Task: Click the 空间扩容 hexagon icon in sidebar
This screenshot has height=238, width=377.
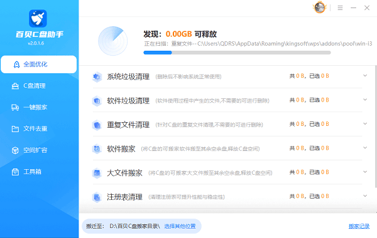Action: point(15,150)
